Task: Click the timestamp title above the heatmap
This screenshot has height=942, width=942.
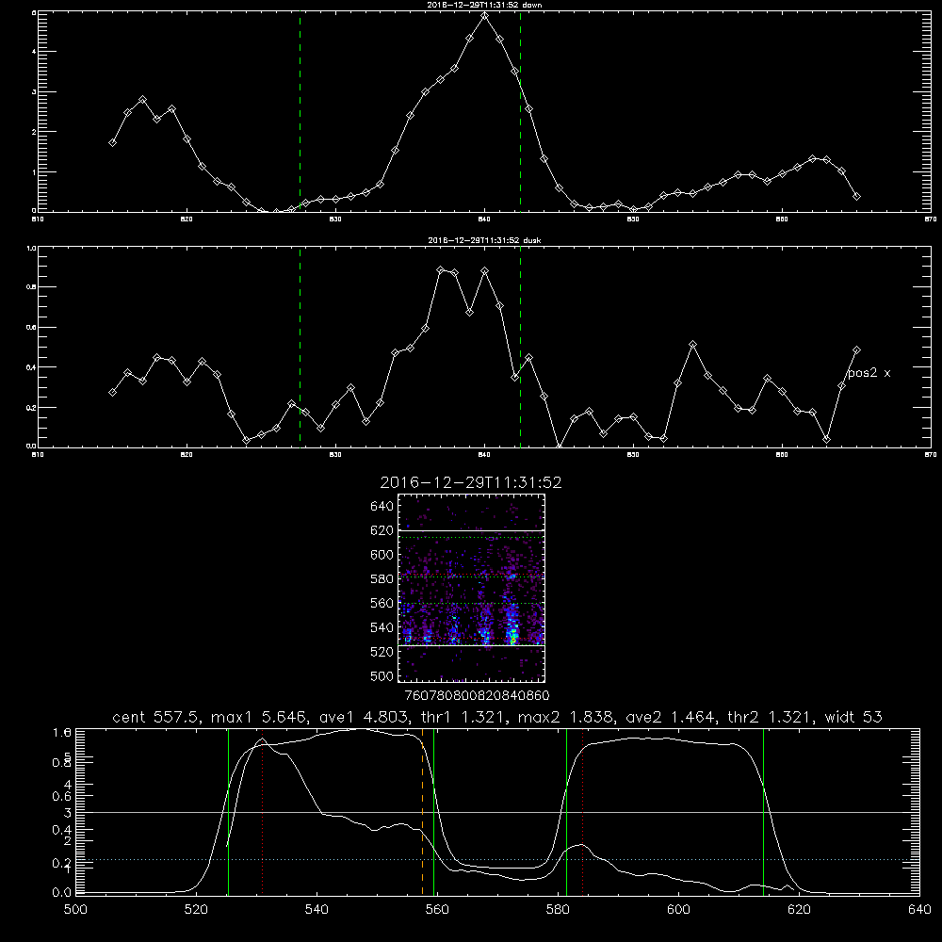Action: click(471, 482)
